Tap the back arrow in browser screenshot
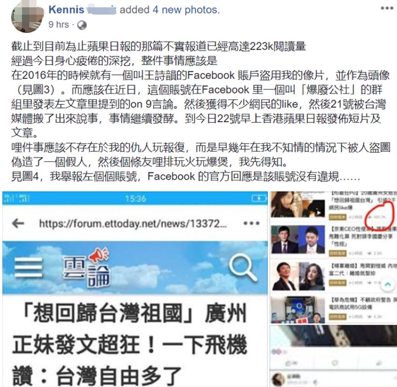397x387 pixels. (18, 223)
